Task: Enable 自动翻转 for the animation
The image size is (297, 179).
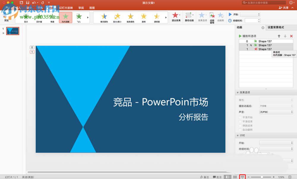Action: [x=240, y=130]
